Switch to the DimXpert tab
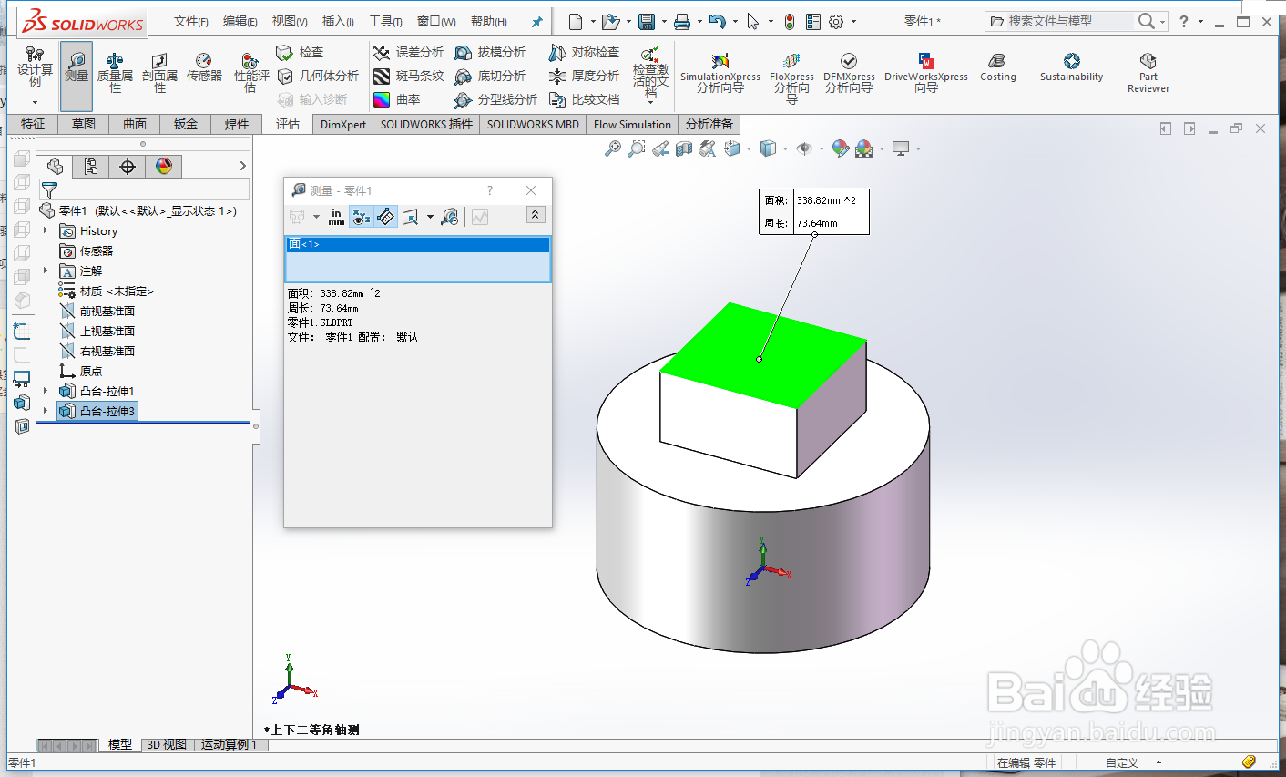 pyautogui.click(x=343, y=125)
